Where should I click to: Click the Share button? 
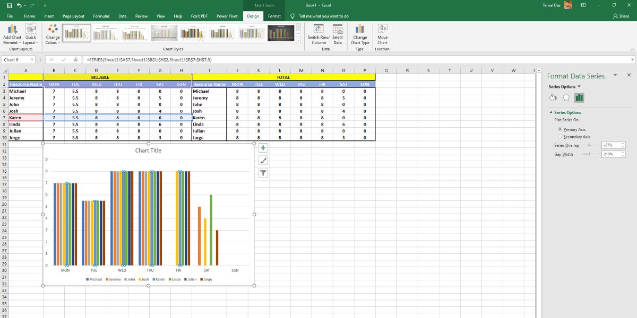pos(621,16)
